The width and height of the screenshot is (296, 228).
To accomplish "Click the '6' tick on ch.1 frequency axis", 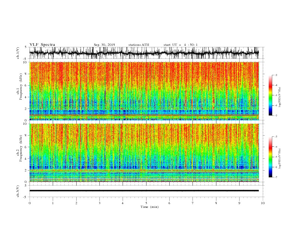I will (26, 85).
